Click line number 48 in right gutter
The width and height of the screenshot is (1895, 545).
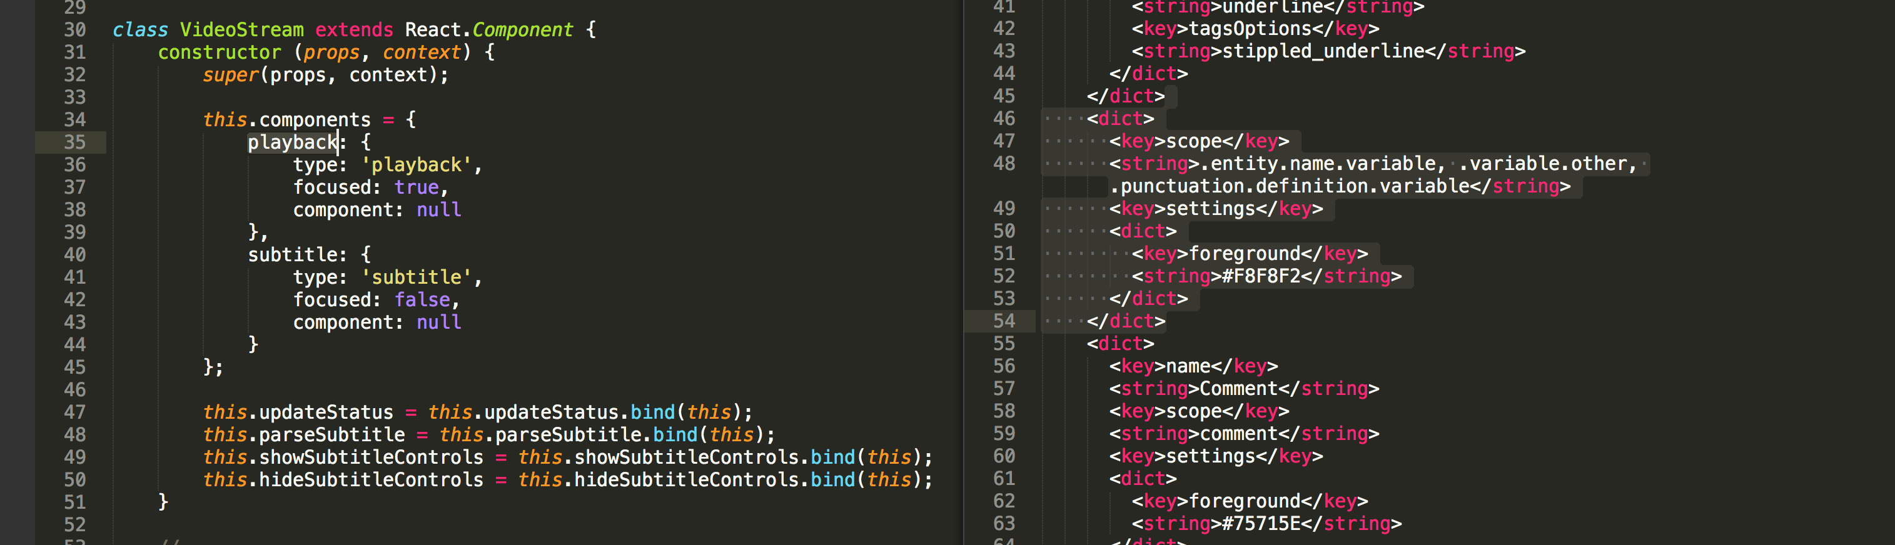click(1003, 163)
